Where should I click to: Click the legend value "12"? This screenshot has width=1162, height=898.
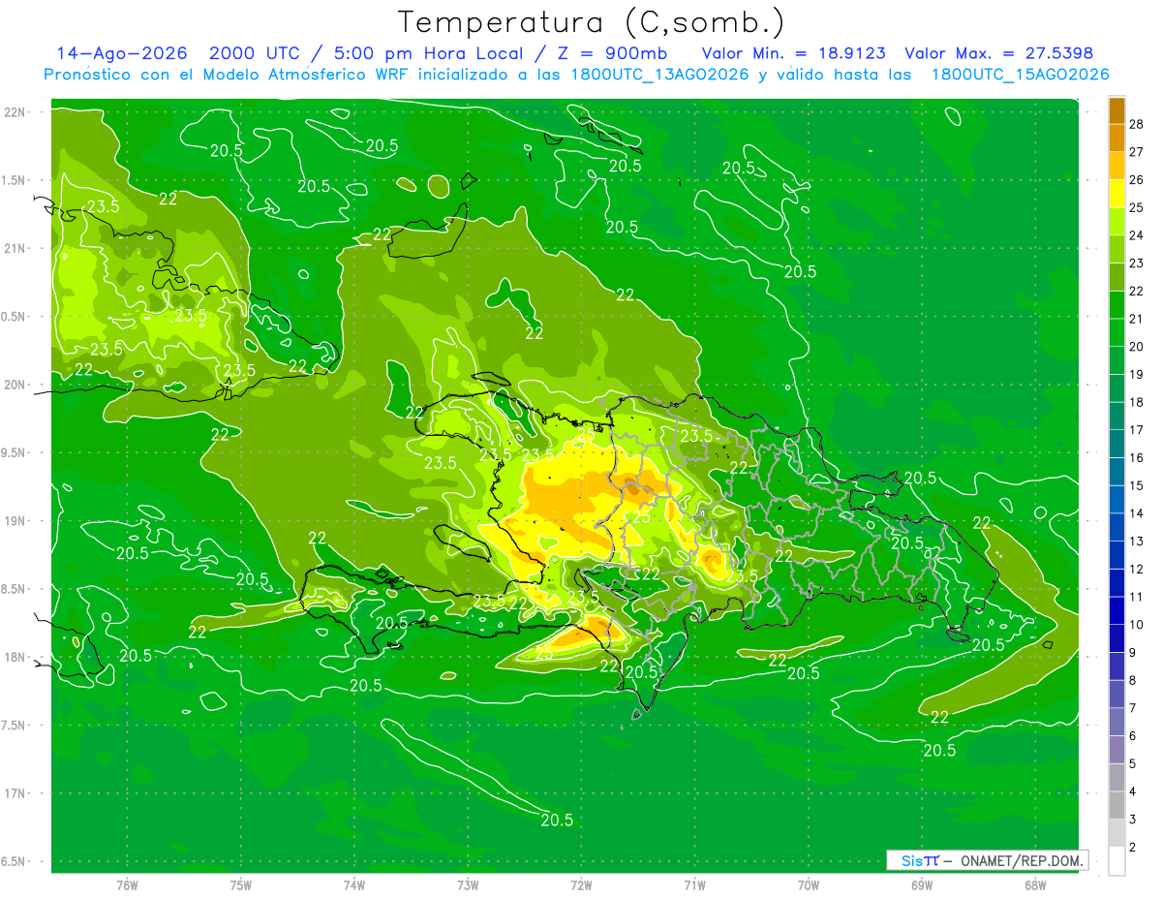(1136, 569)
